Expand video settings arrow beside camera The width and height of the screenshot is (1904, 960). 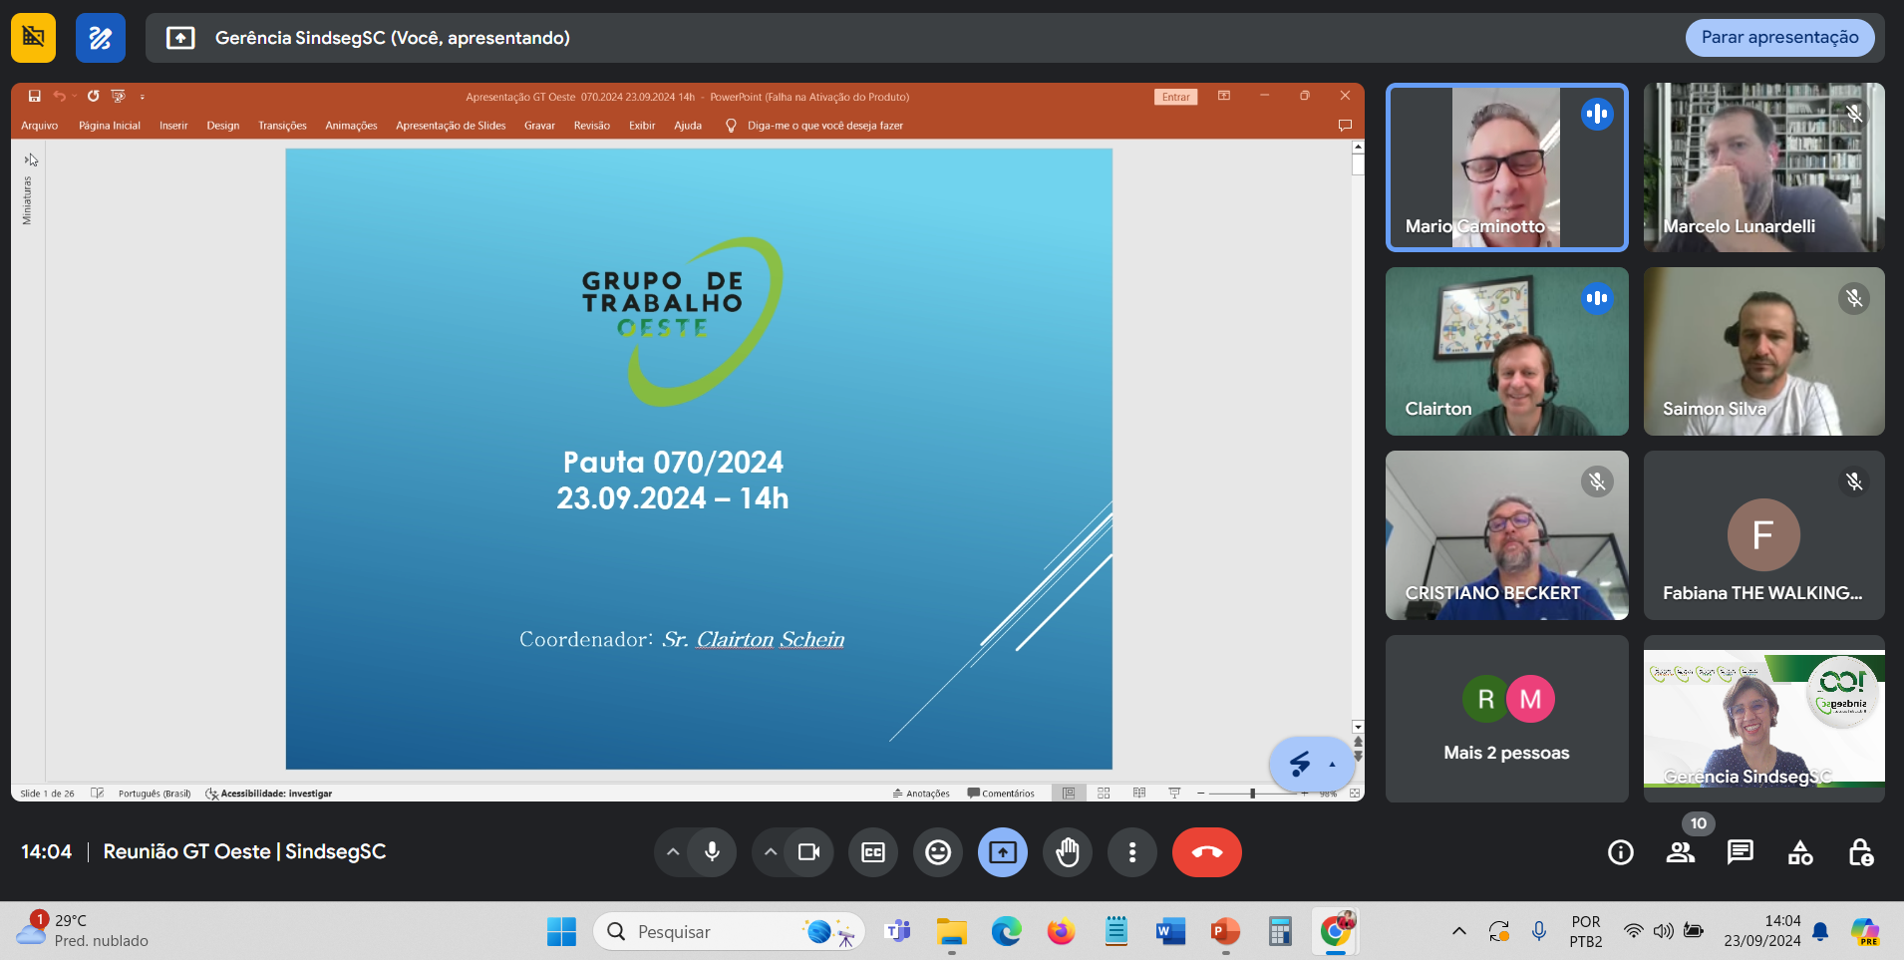(771, 852)
